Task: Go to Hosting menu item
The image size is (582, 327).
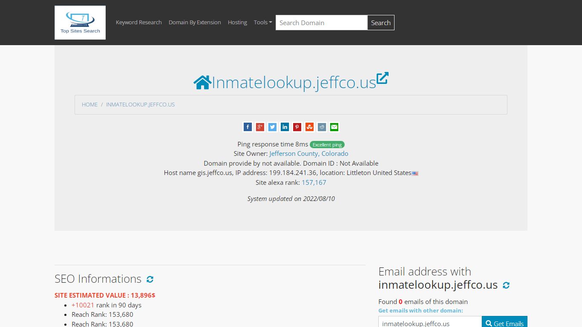Action: [237, 23]
